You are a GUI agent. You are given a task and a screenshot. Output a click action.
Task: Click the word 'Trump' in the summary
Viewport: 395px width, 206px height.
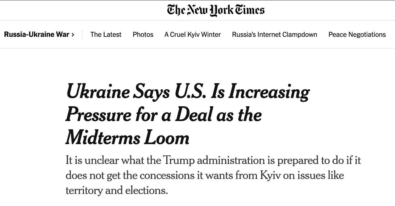click(x=178, y=161)
